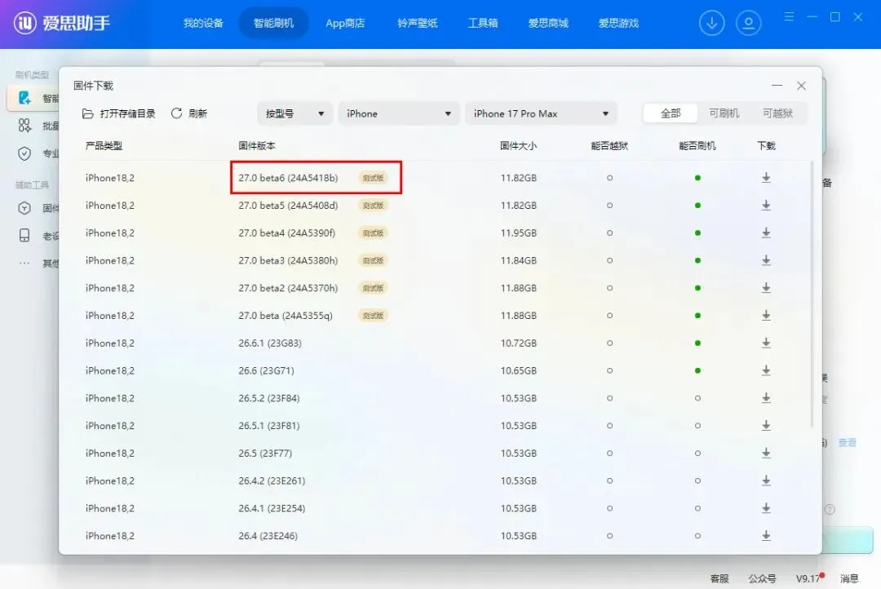Open 铃声壁纸 in top navigation
881x589 pixels.
coord(417,23)
